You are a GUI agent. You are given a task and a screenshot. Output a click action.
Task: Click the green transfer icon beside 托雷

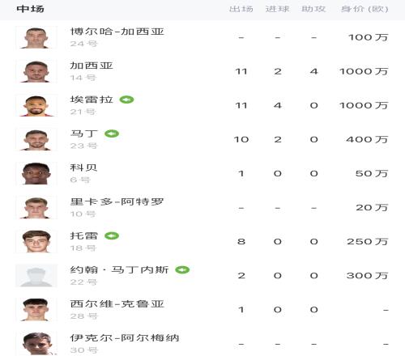[112, 235]
